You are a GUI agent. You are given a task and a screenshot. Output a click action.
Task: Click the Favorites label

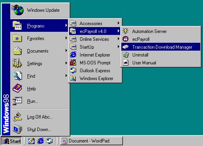pyautogui.click(x=36, y=38)
